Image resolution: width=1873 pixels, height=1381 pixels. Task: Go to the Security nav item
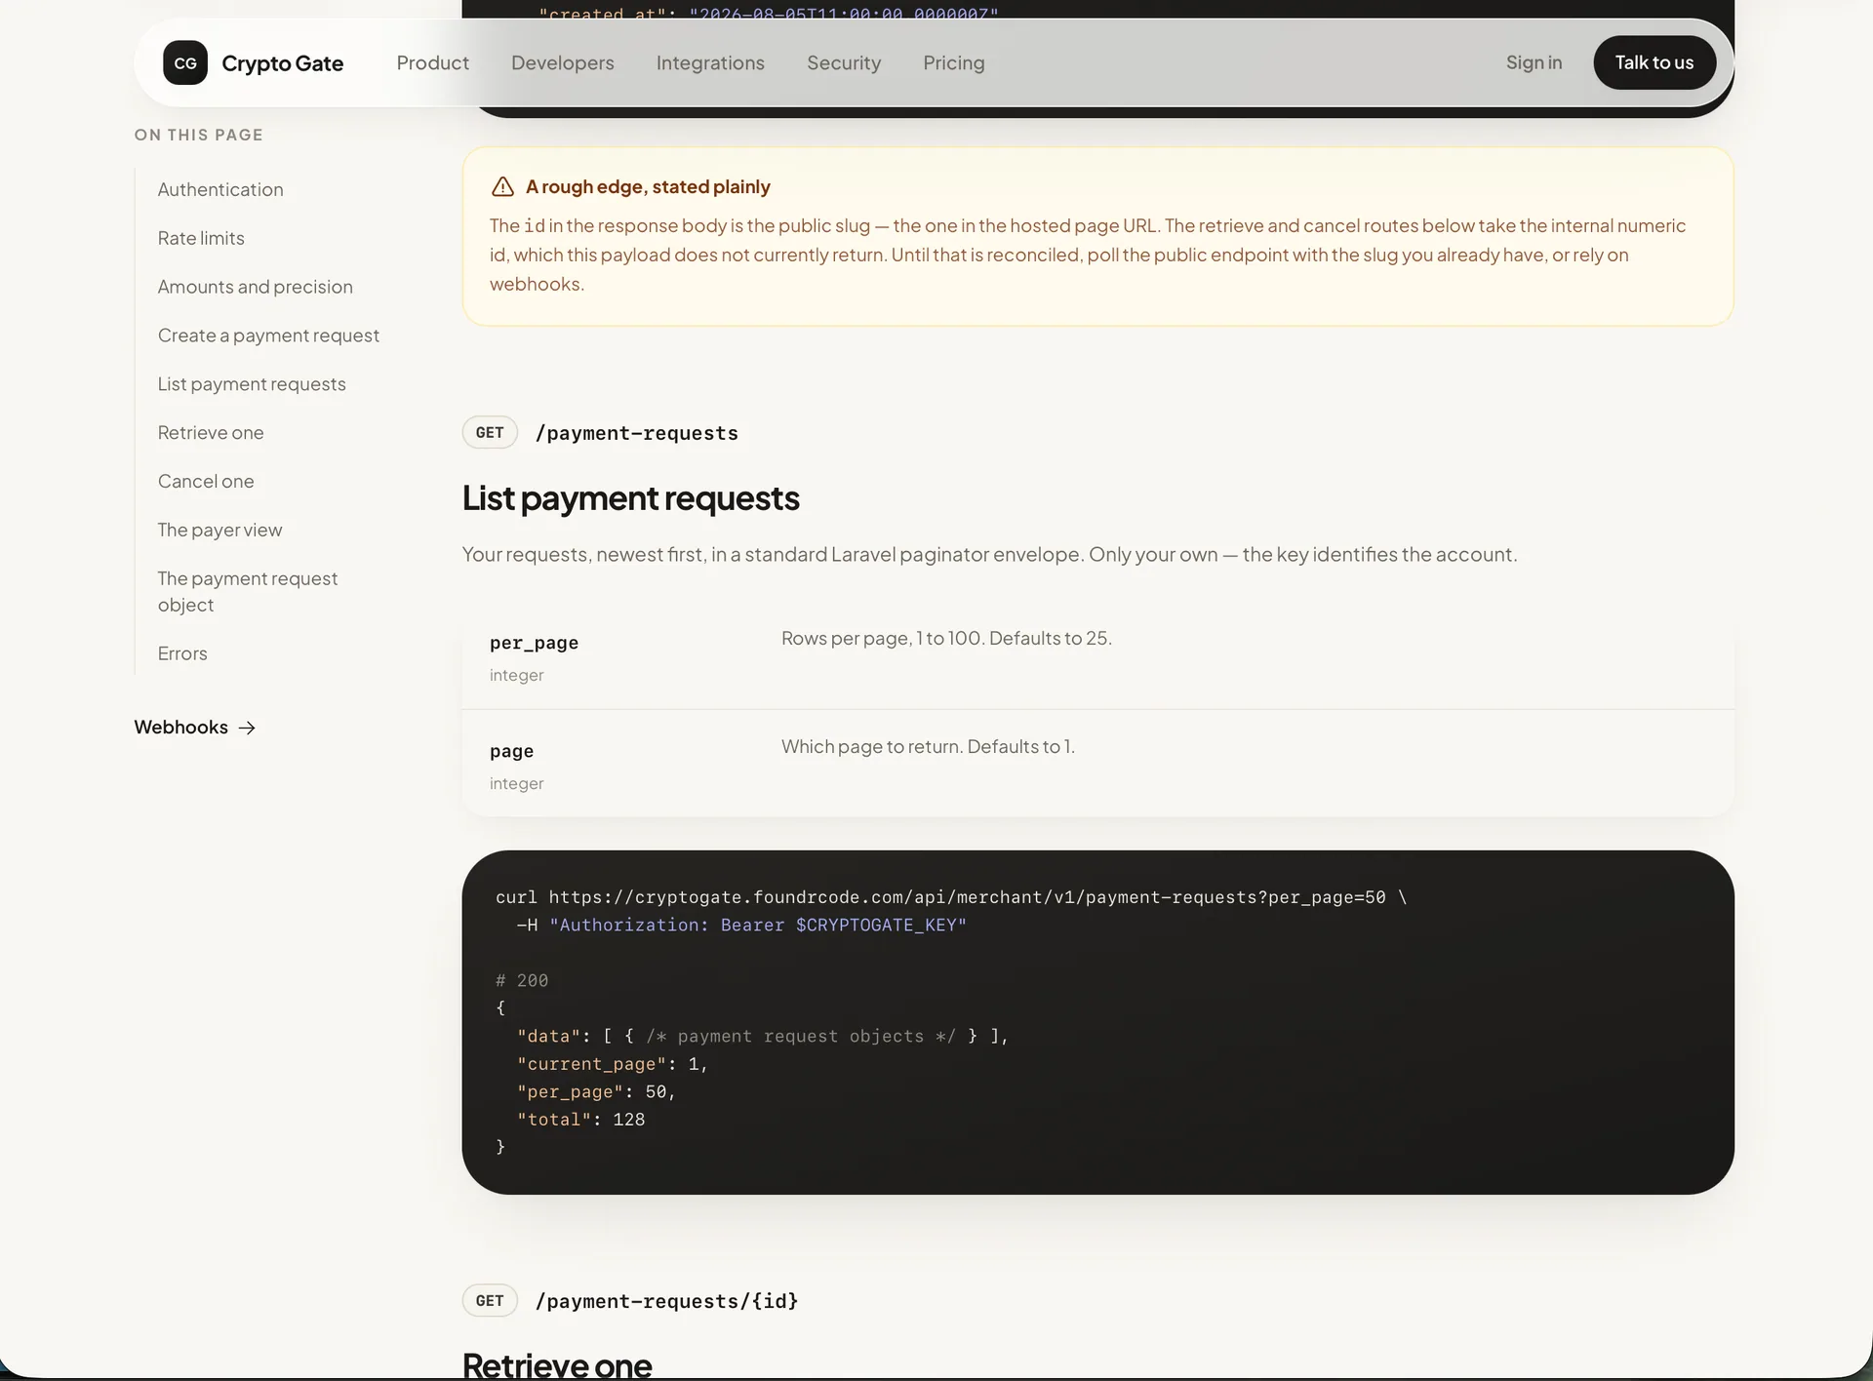pos(844,62)
